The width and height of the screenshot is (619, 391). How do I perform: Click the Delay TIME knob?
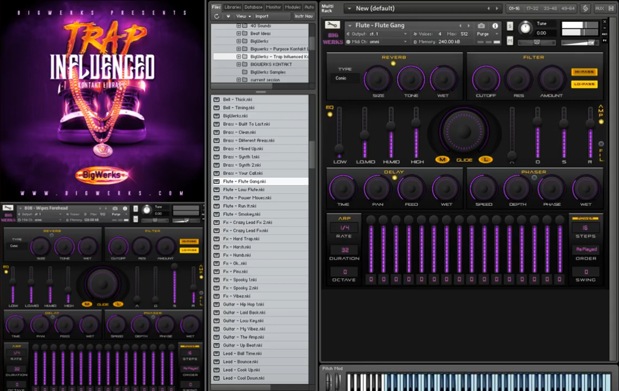coord(343,188)
